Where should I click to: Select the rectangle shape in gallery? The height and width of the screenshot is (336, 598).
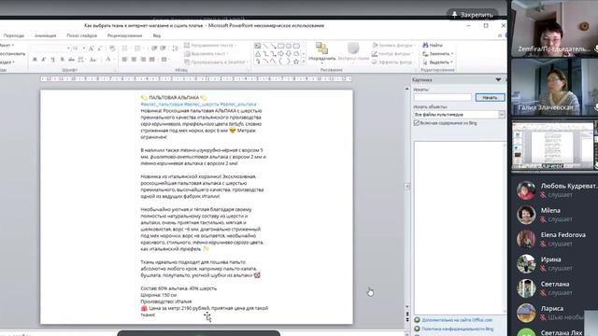(x=281, y=46)
